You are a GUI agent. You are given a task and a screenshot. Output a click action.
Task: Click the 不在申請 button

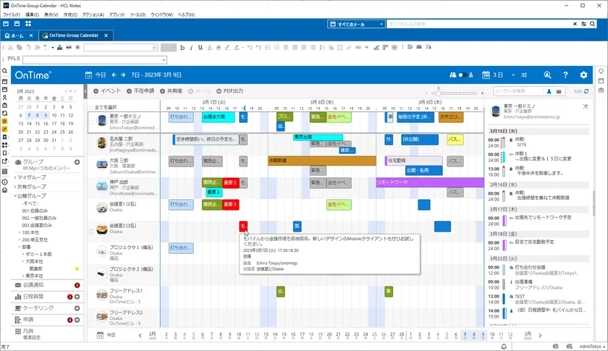click(x=140, y=91)
